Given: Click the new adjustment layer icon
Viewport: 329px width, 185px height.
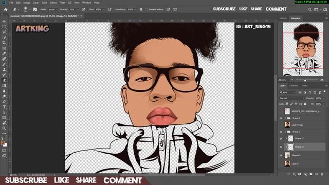Looking at the screenshot, I should [305, 174].
